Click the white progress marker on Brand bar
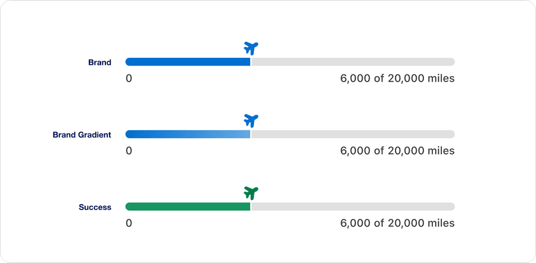536x263 pixels. tap(251, 62)
